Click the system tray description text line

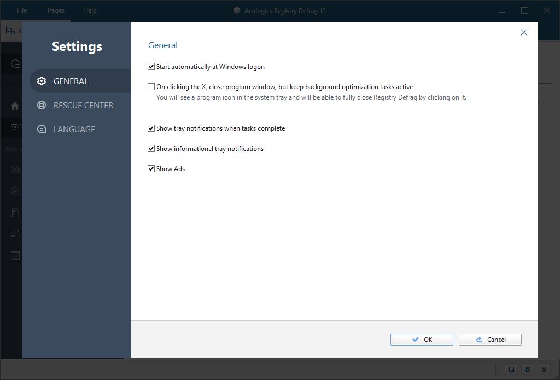(x=311, y=97)
